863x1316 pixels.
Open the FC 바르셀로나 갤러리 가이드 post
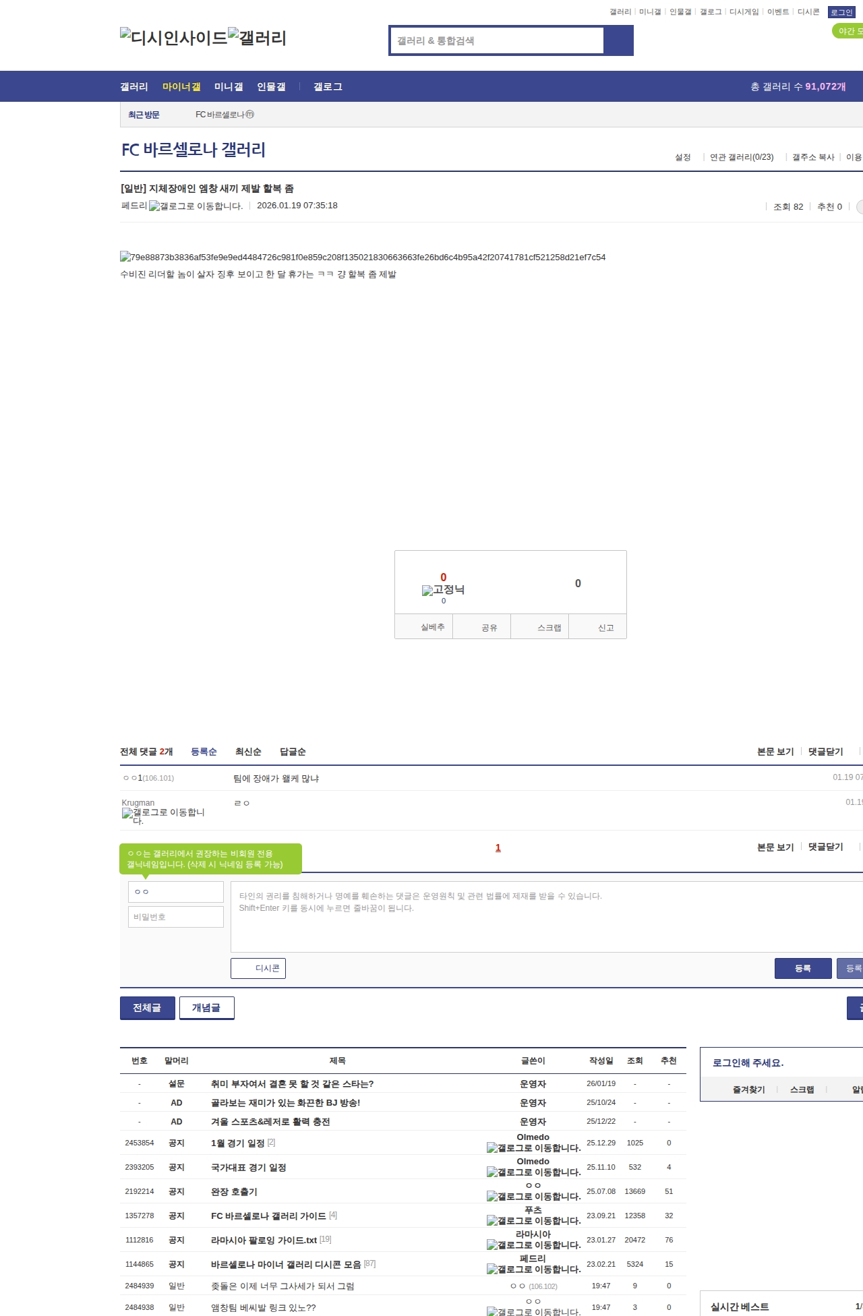(x=268, y=1216)
